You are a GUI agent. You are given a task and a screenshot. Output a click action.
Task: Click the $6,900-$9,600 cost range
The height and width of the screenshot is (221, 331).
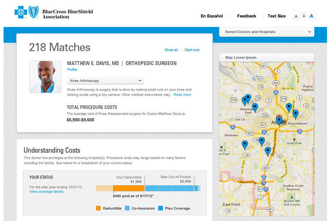(x=80, y=120)
